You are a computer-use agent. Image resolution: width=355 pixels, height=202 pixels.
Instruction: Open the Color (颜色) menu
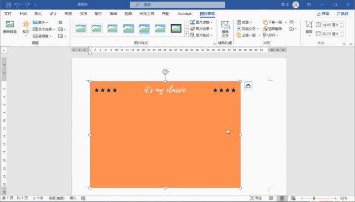[40, 22]
